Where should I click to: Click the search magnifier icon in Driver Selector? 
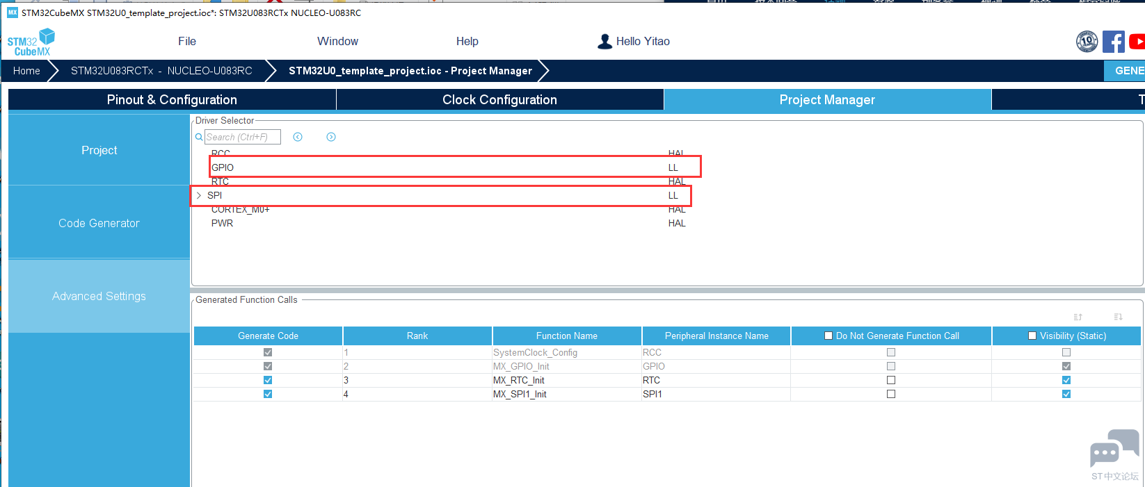pyautogui.click(x=199, y=137)
